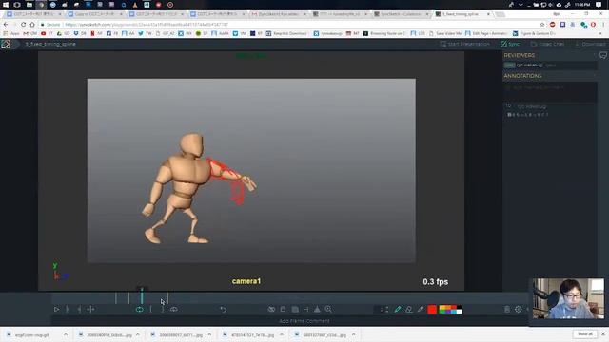Click the Download button
Screen dimensions: 609x342
point(590,44)
